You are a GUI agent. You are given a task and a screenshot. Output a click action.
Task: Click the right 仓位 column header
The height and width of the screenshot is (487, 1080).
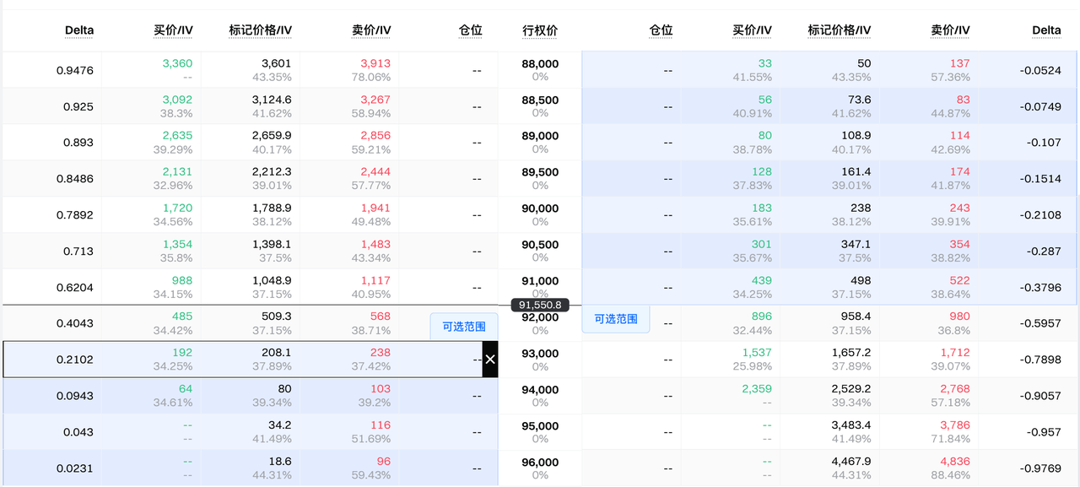click(x=661, y=30)
